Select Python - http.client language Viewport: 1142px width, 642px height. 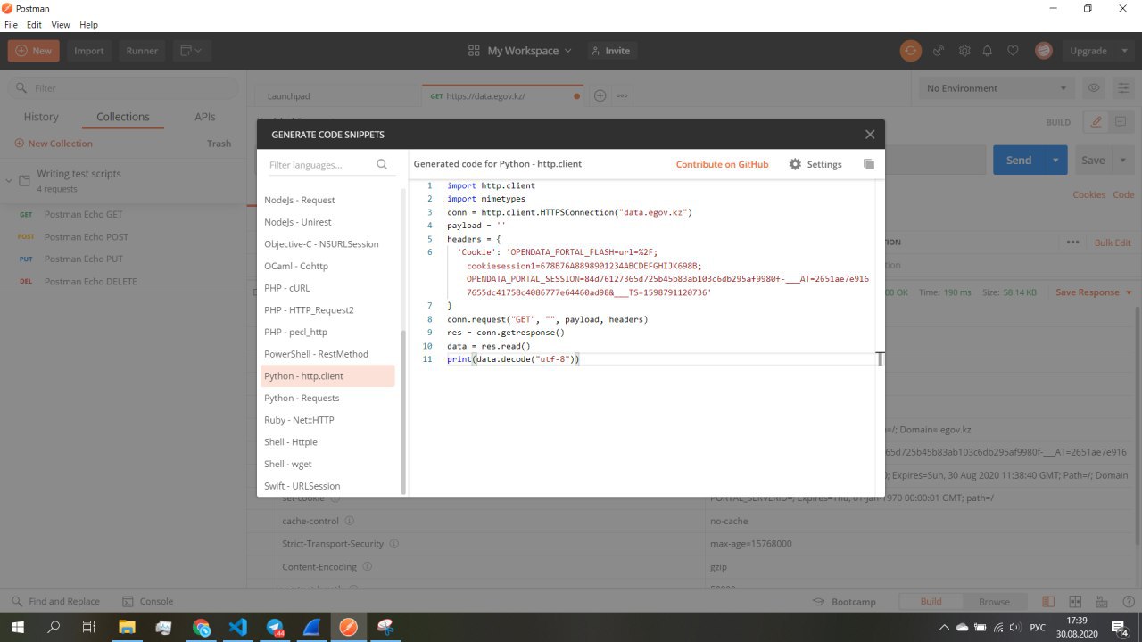pos(327,375)
